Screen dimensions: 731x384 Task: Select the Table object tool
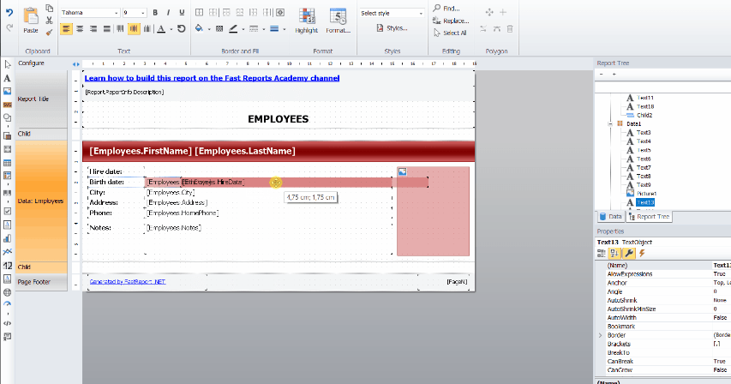[8, 163]
